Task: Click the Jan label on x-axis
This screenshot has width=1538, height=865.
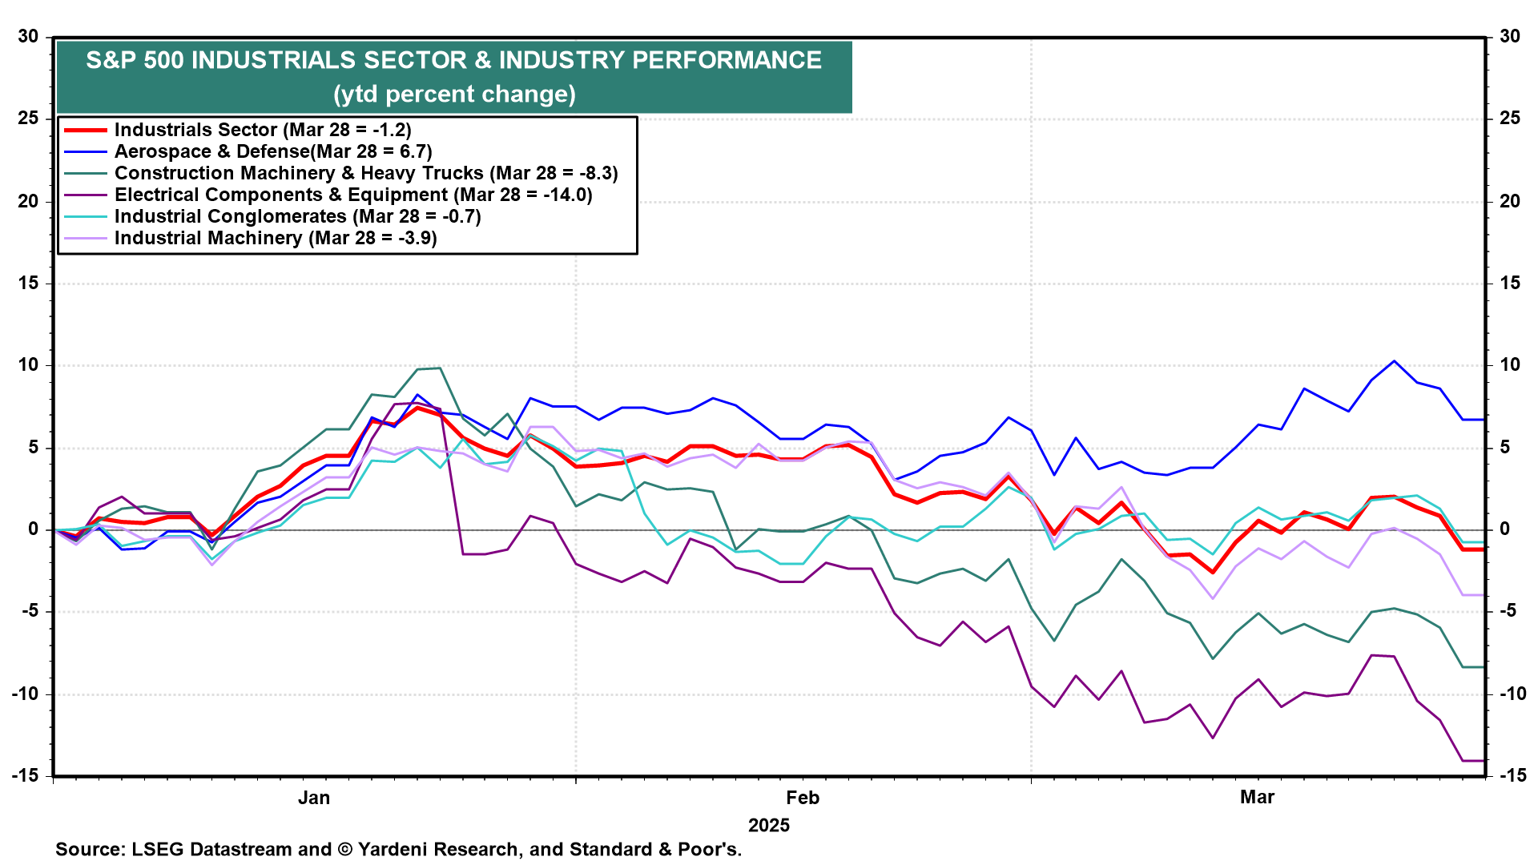Action: [313, 798]
